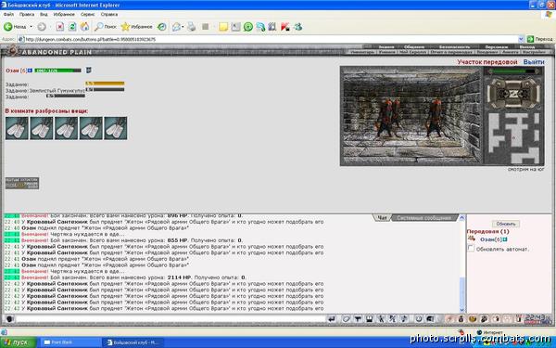The image size is (556, 348).
Task: Switch to Системные сообщения tab
Action: (423, 218)
